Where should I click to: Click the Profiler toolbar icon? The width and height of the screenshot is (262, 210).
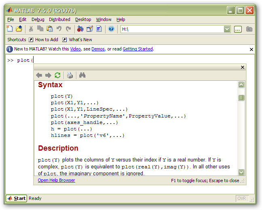[x=99, y=29]
